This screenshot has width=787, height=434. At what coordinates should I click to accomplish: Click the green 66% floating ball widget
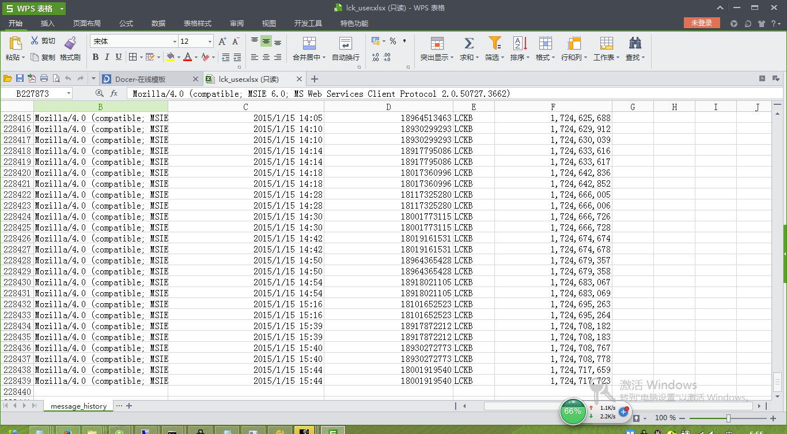point(572,412)
